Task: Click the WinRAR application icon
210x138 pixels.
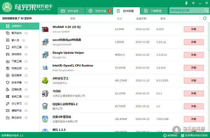Action: tap(45, 29)
